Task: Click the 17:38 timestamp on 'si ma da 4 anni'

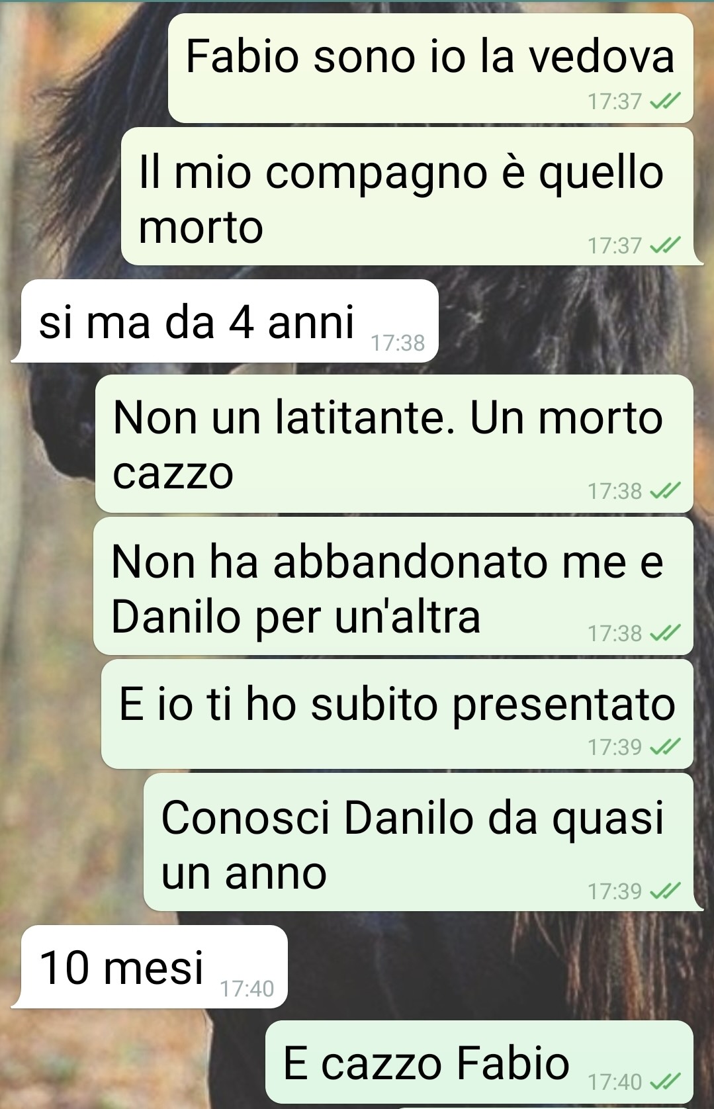Action: pyautogui.click(x=398, y=343)
